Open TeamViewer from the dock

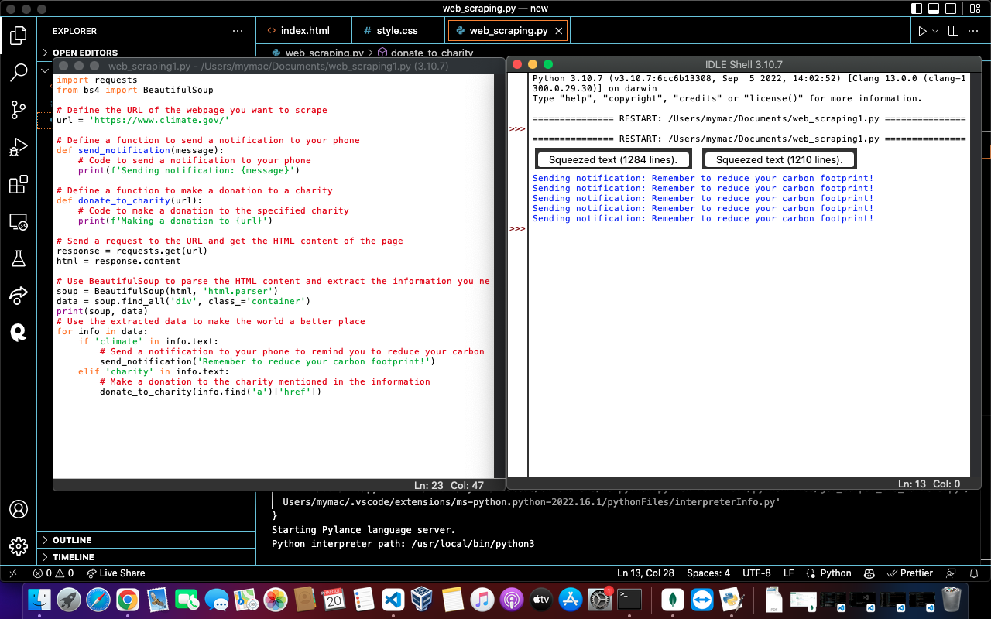pyautogui.click(x=703, y=600)
